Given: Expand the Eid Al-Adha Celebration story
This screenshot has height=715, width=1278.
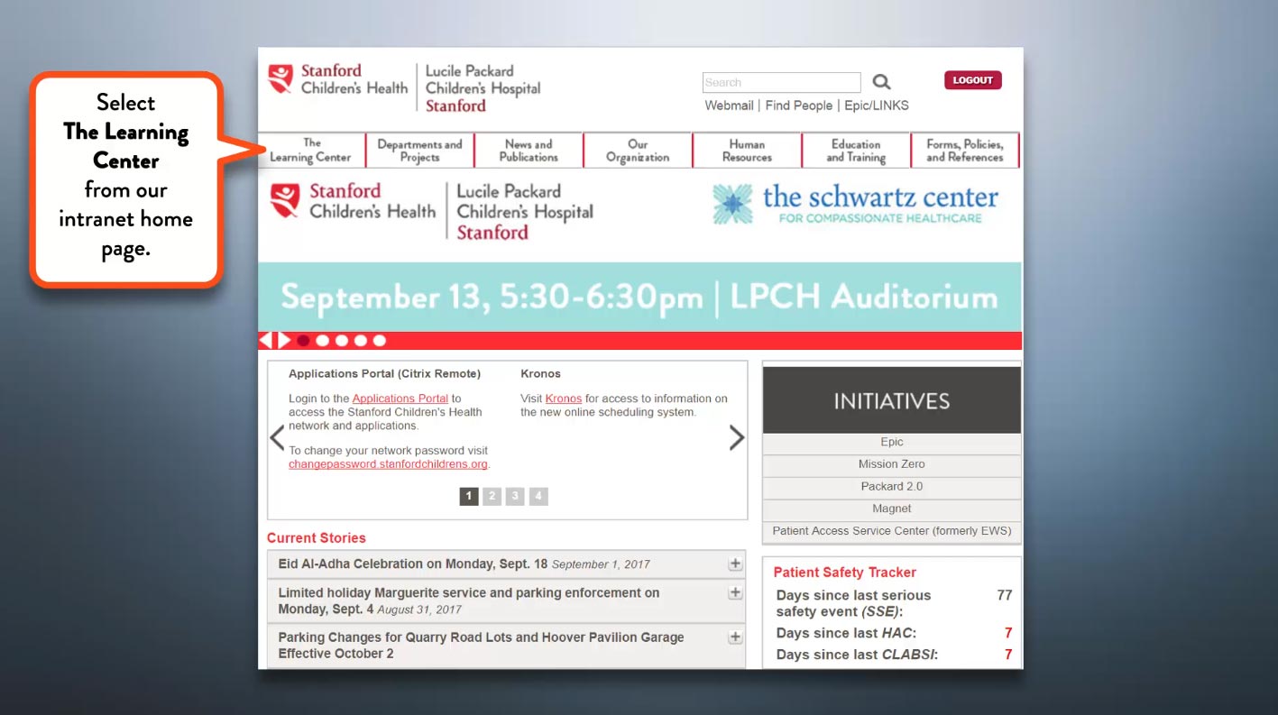Looking at the screenshot, I should (x=735, y=564).
